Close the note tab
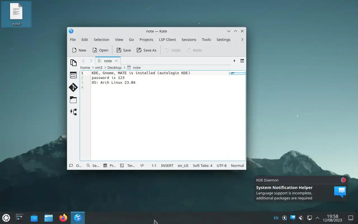Image resolution: width=358 pixels, height=224 pixels. [x=116, y=61]
